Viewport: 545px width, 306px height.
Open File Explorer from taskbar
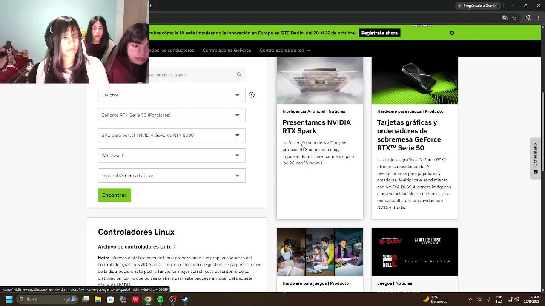pos(98,299)
